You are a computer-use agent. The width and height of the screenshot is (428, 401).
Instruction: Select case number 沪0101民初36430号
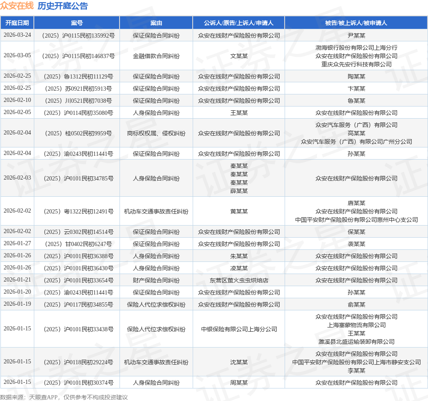78,268
